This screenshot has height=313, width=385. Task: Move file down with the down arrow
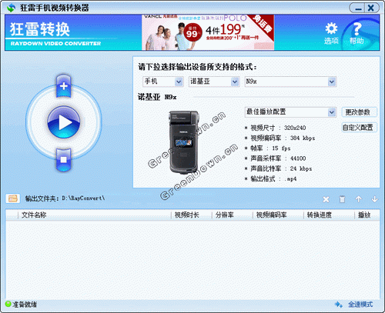(375, 199)
